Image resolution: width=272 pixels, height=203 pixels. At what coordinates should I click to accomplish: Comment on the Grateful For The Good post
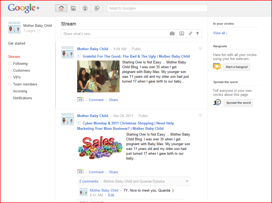tap(96, 100)
